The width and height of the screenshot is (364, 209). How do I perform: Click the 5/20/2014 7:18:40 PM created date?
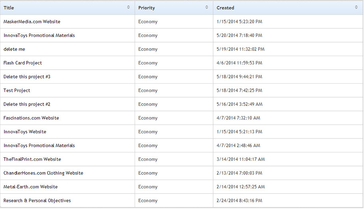[239, 35]
